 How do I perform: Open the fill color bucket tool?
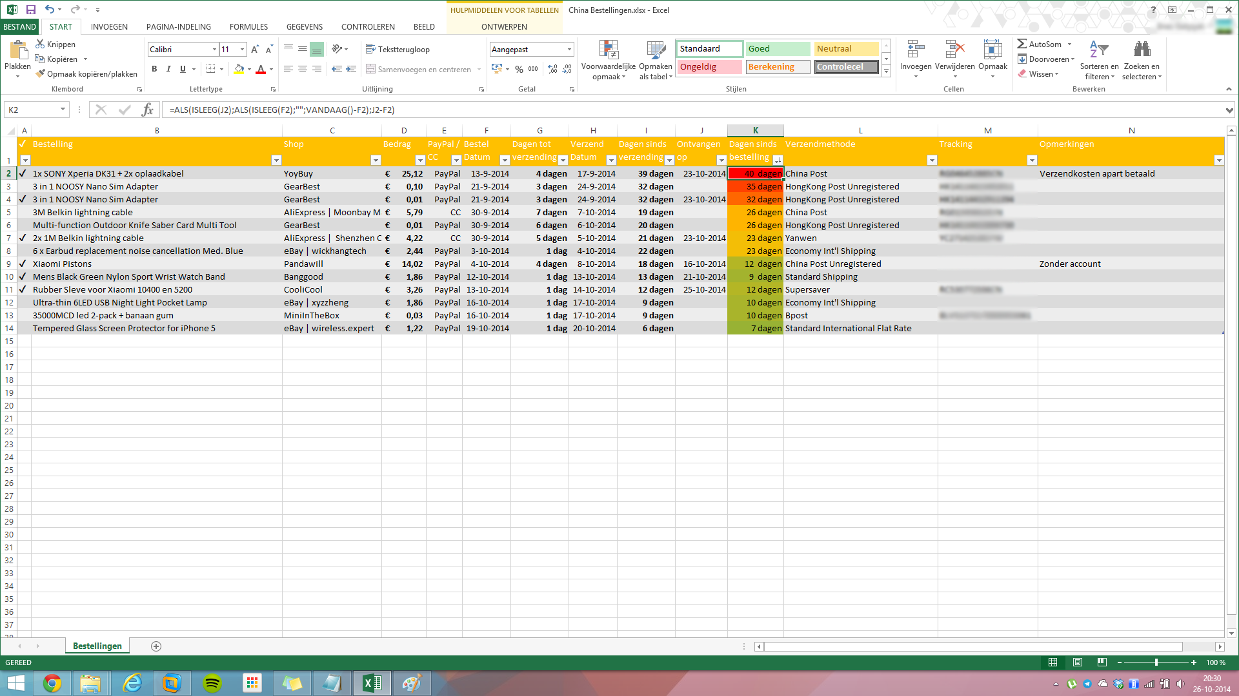(239, 69)
